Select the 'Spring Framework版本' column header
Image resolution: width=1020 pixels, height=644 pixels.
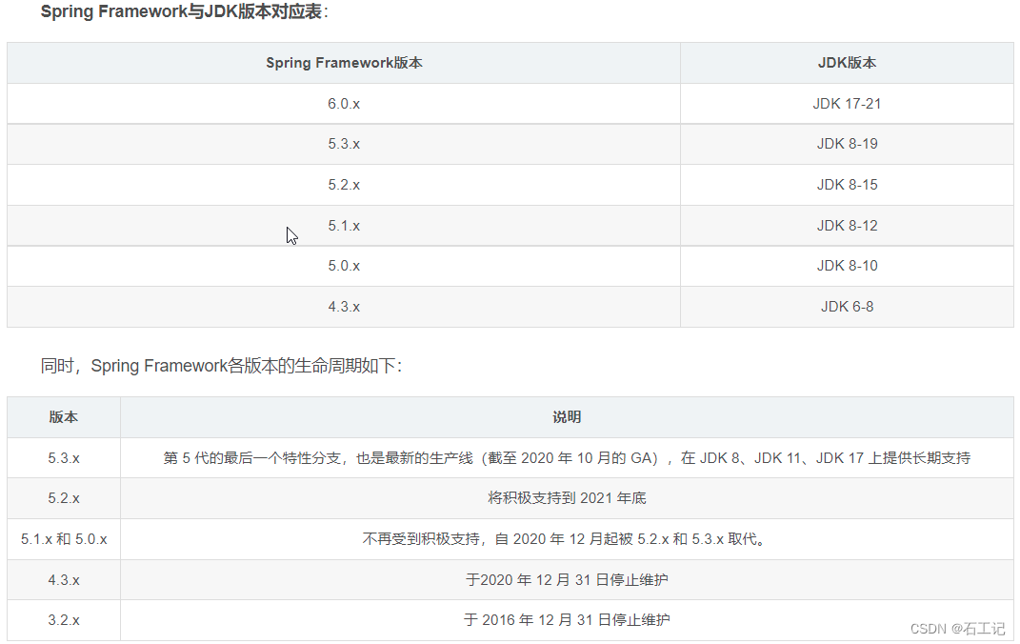344,63
